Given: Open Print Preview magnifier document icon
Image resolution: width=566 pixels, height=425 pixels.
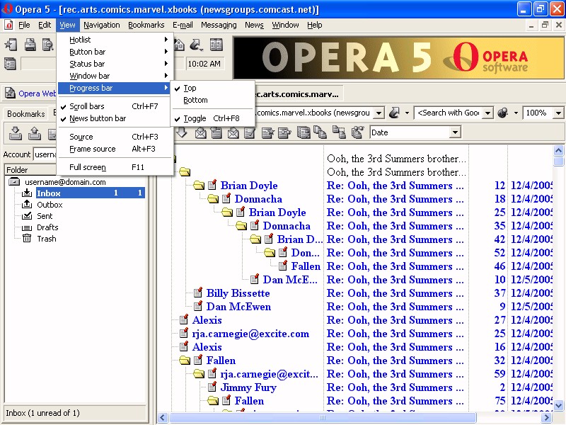Looking at the screenshot, I should (47, 45).
